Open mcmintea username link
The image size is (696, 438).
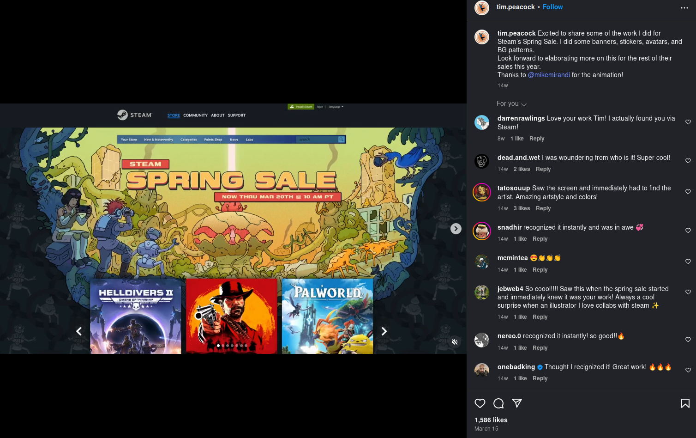[513, 258]
